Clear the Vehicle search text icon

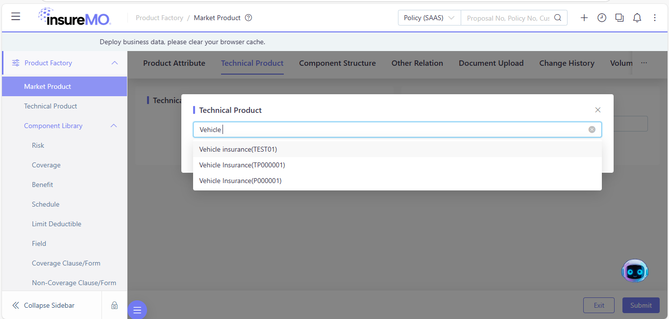tap(592, 130)
